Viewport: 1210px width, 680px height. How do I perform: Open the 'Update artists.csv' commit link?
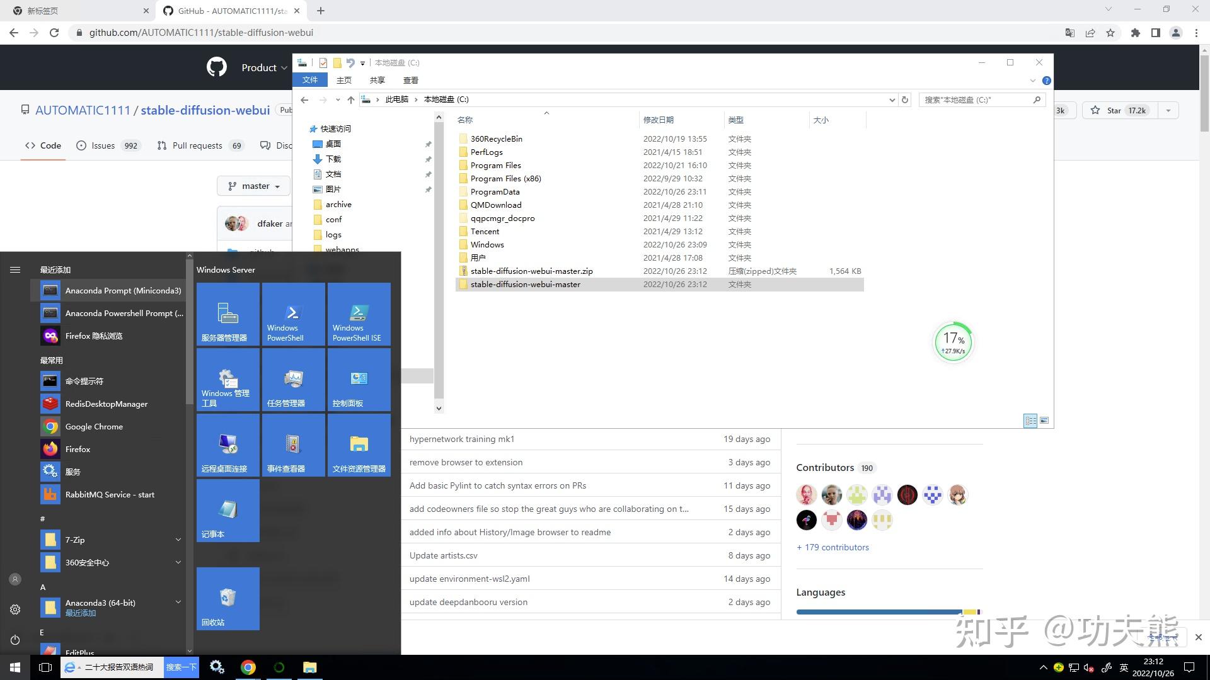coord(444,555)
